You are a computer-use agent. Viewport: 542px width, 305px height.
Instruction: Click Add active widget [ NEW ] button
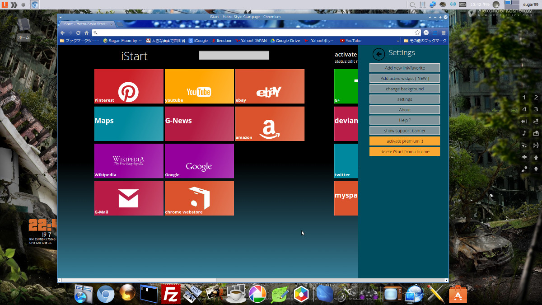405,78
